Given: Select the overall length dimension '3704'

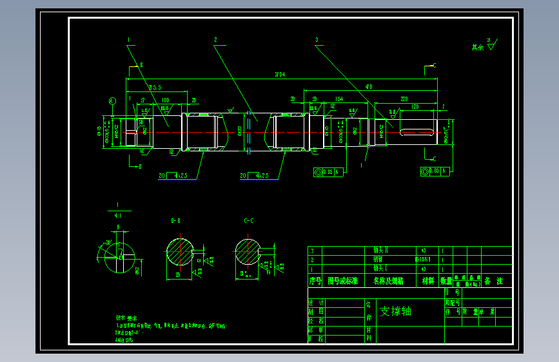Looking at the screenshot, I should 280,75.
